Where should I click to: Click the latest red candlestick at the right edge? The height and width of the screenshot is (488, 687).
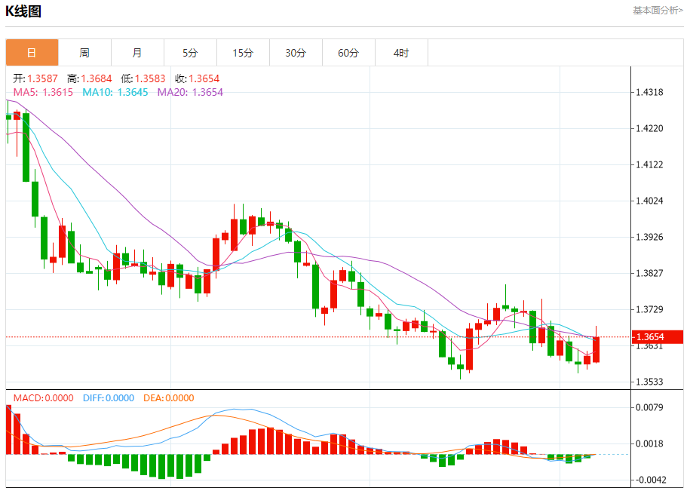point(597,349)
